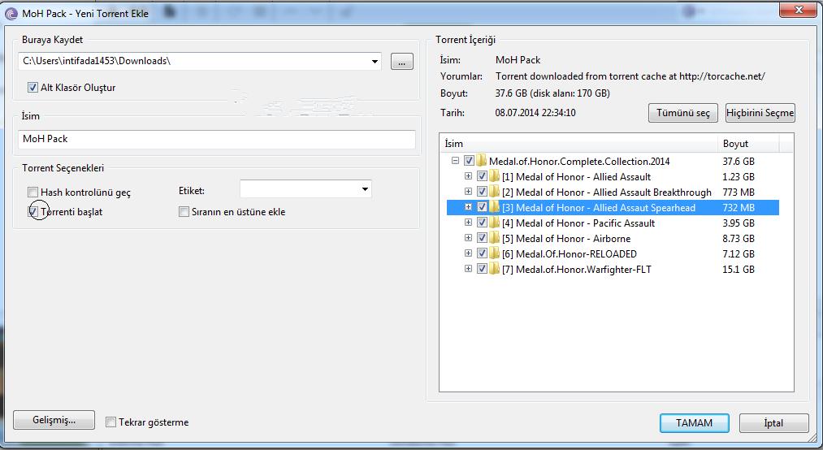Click folder icon of Medal of Honor - Airborne
Viewport: 823px width, 450px height.
[x=495, y=239]
